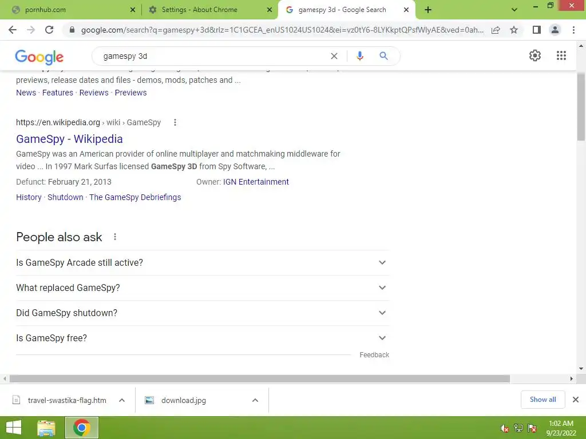Submit the search with the magnifier icon
This screenshot has height=439, width=586.
(x=383, y=56)
